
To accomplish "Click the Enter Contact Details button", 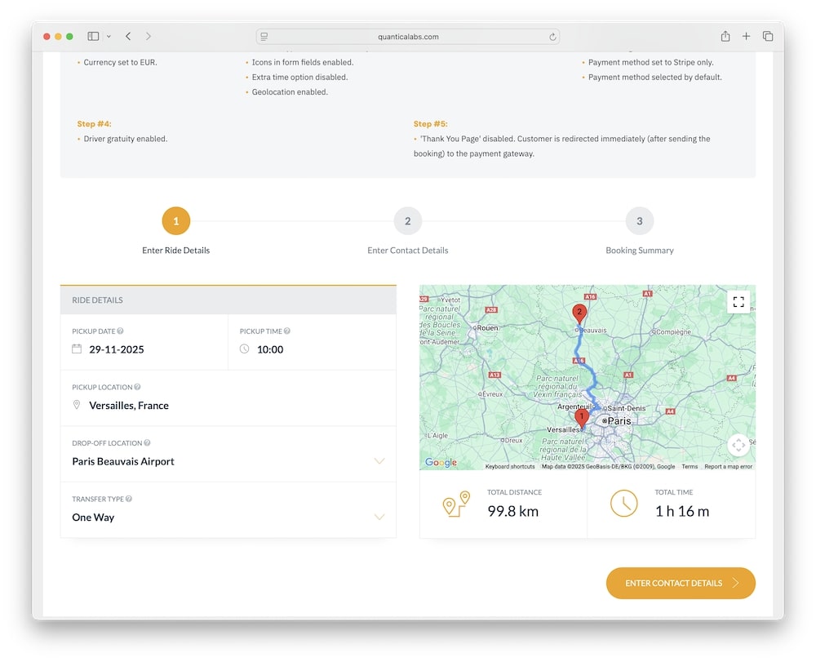I will coord(681,584).
